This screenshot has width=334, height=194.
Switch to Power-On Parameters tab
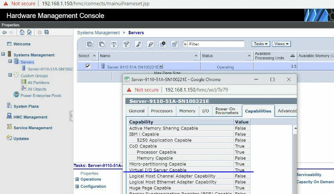(227, 111)
